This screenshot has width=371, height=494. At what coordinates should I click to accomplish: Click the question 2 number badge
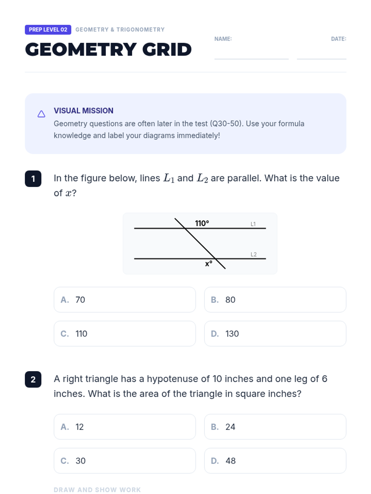[x=33, y=379]
